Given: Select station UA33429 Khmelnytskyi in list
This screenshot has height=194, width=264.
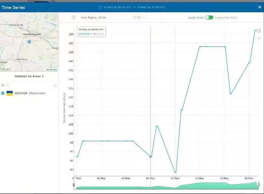Looking at the screenshot, I should pos(30,93).
